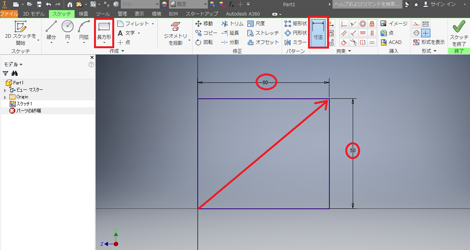The image size is (470, 250).
Task: Switch to the View (表示) tab
Action: point(139,14)
